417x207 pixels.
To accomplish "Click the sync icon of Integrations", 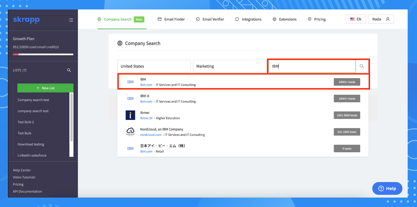I will pos(237,19).
